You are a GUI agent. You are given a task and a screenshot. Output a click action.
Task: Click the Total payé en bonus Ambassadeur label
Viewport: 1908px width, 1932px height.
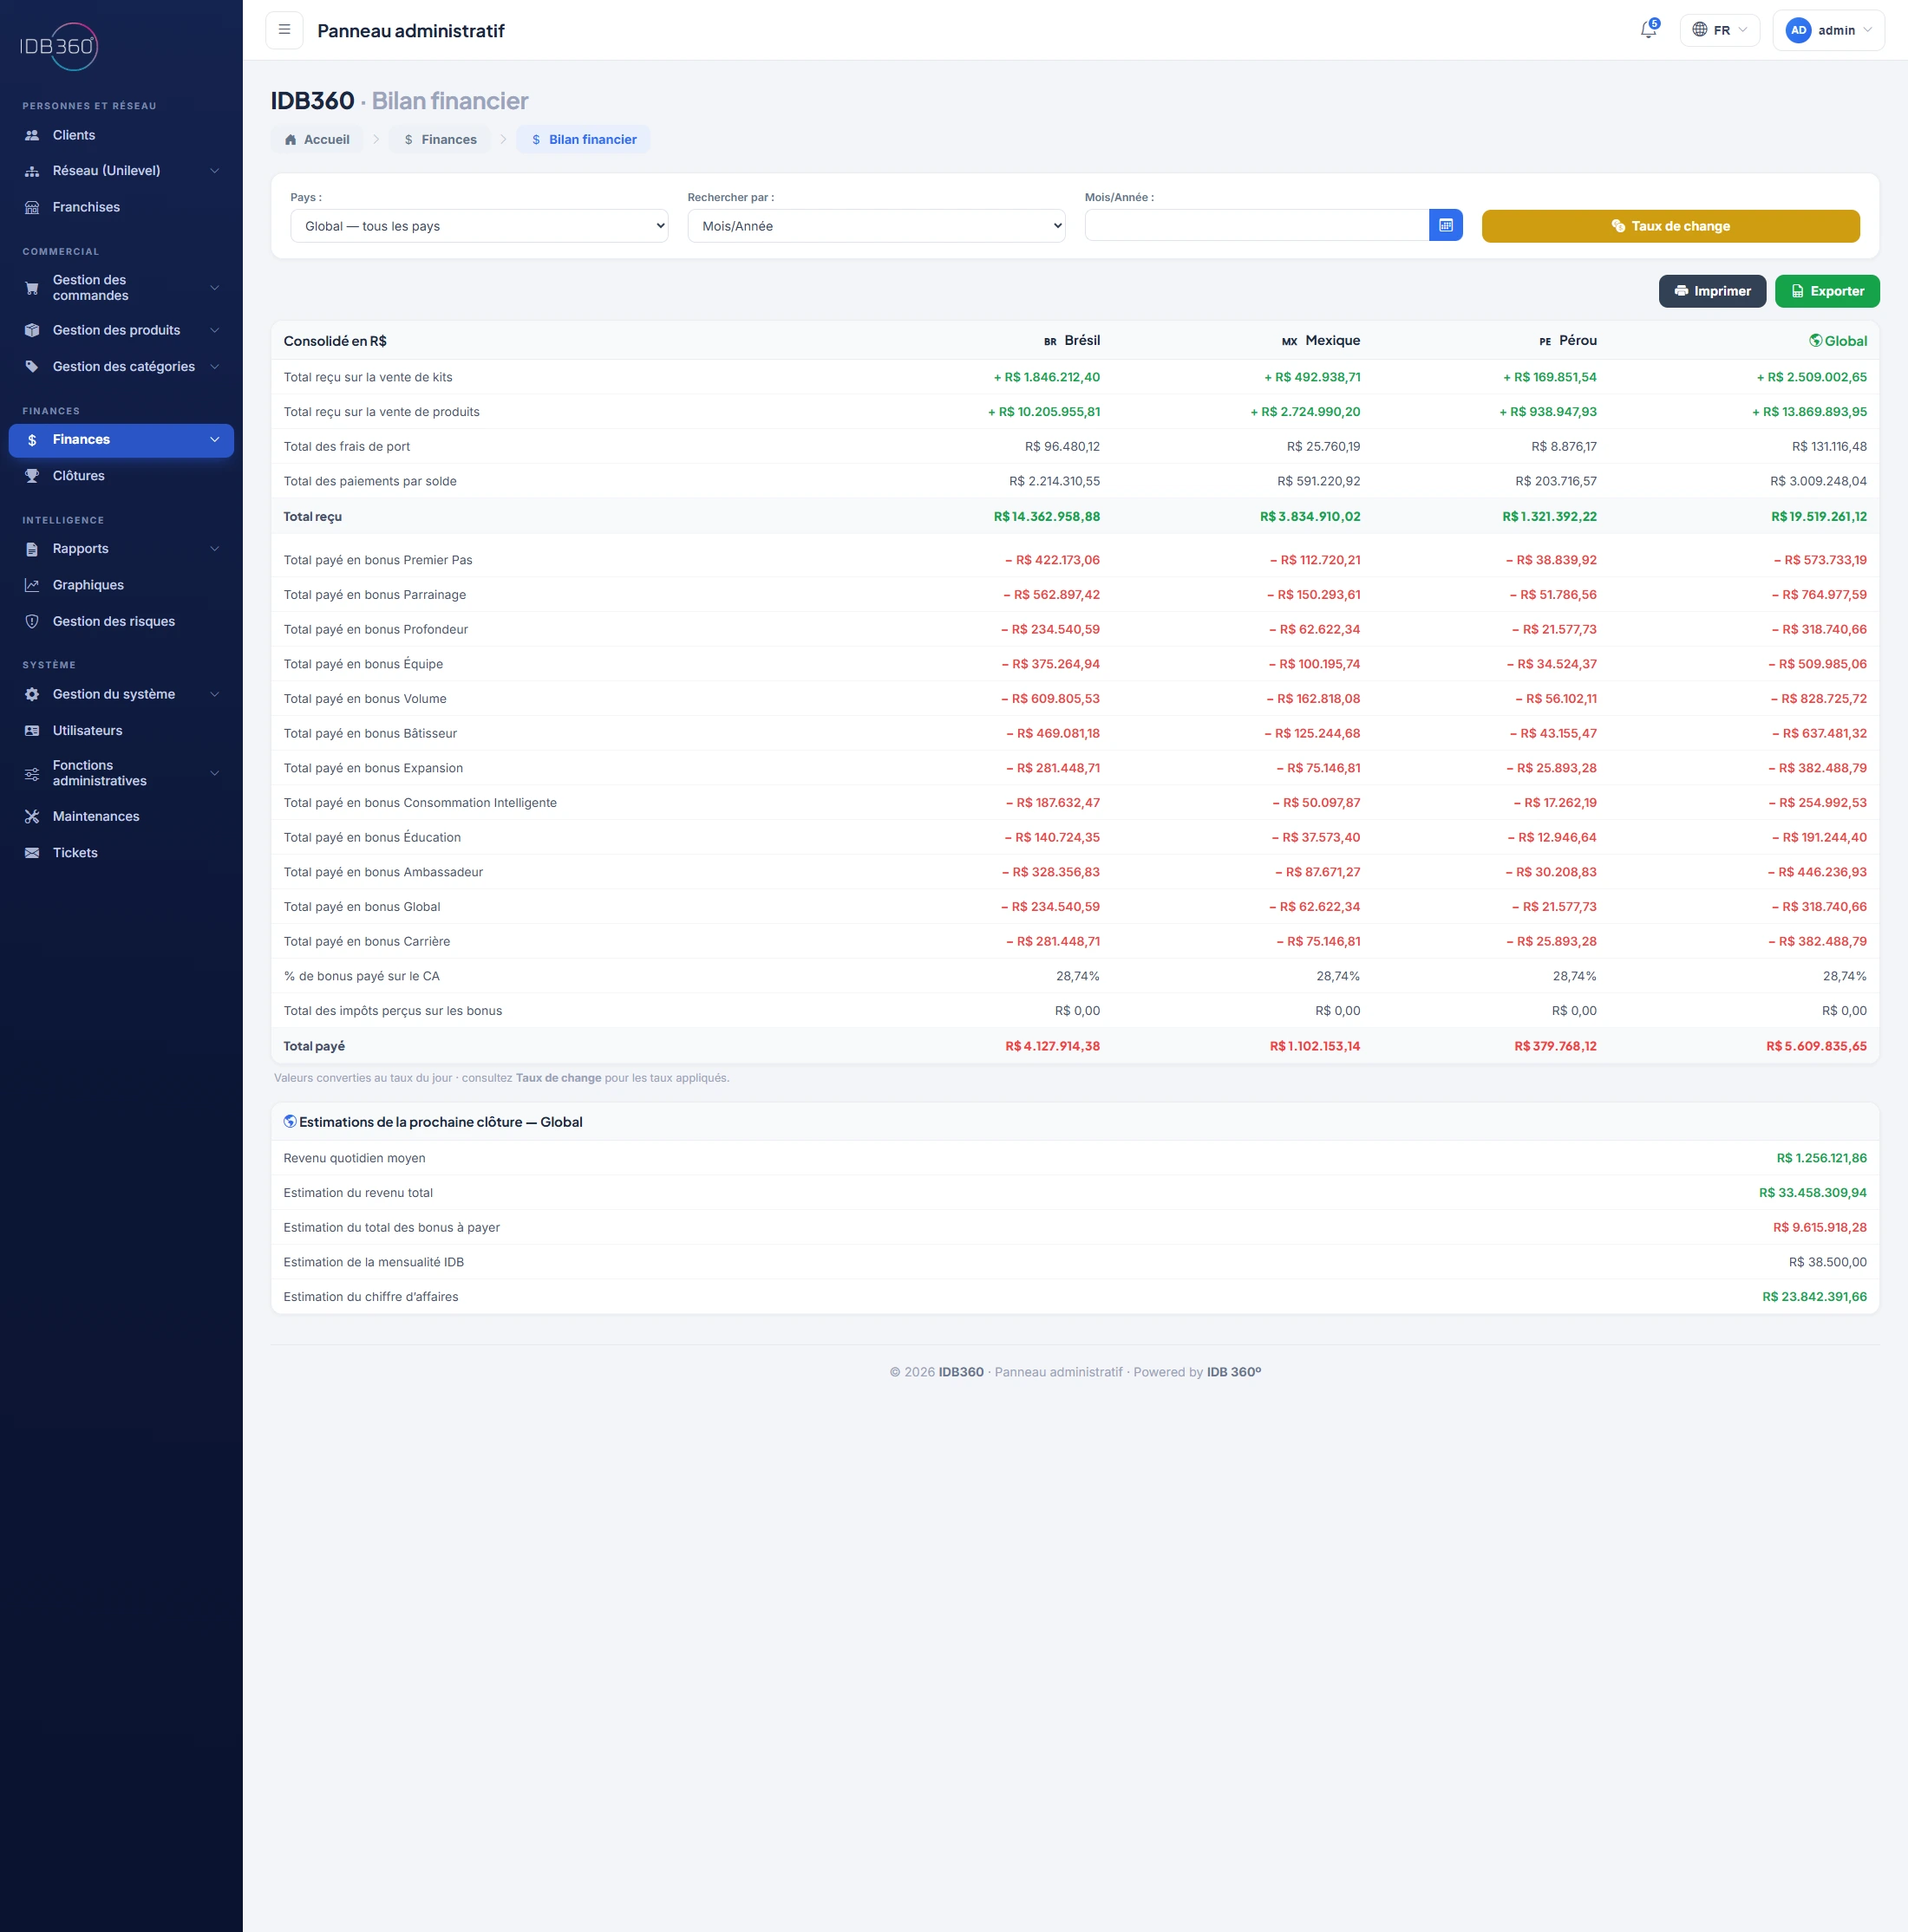(383, 872)
